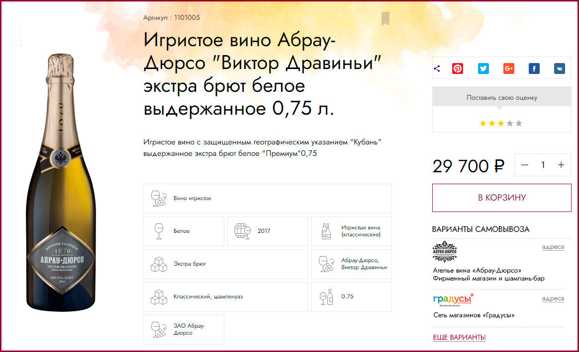
Task: Decrease quantity with the minus button
Action: (524, 165)
